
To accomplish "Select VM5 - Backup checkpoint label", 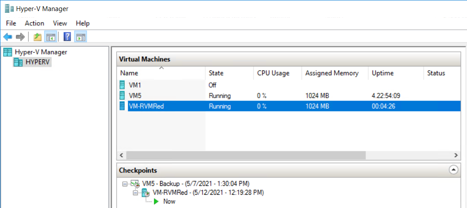I will click(x=196, y=183).
